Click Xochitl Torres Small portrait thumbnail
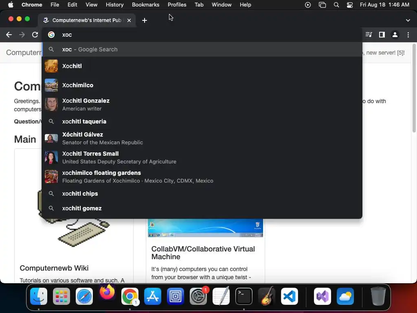Viewport: 417px width, 313px height. pos(51,157)
